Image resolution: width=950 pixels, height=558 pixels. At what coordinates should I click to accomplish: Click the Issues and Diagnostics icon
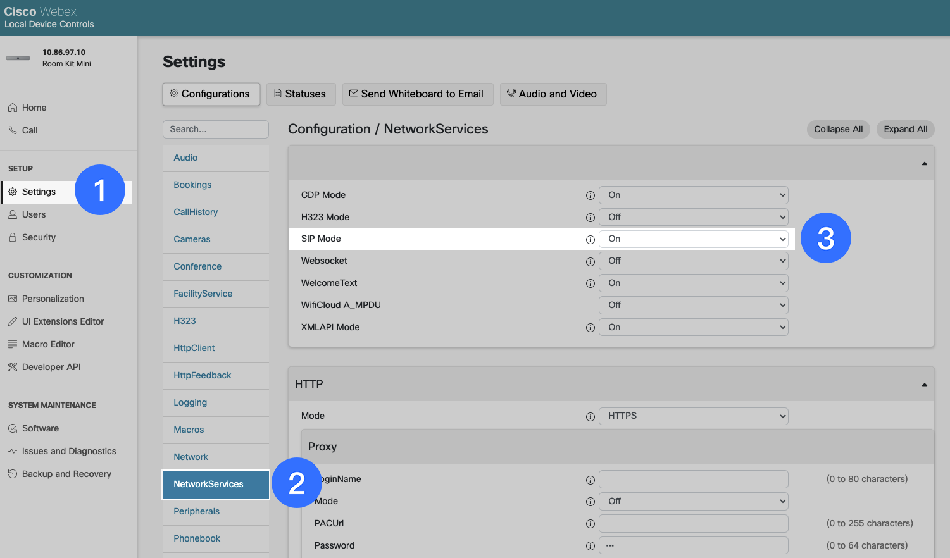[14, 451]
